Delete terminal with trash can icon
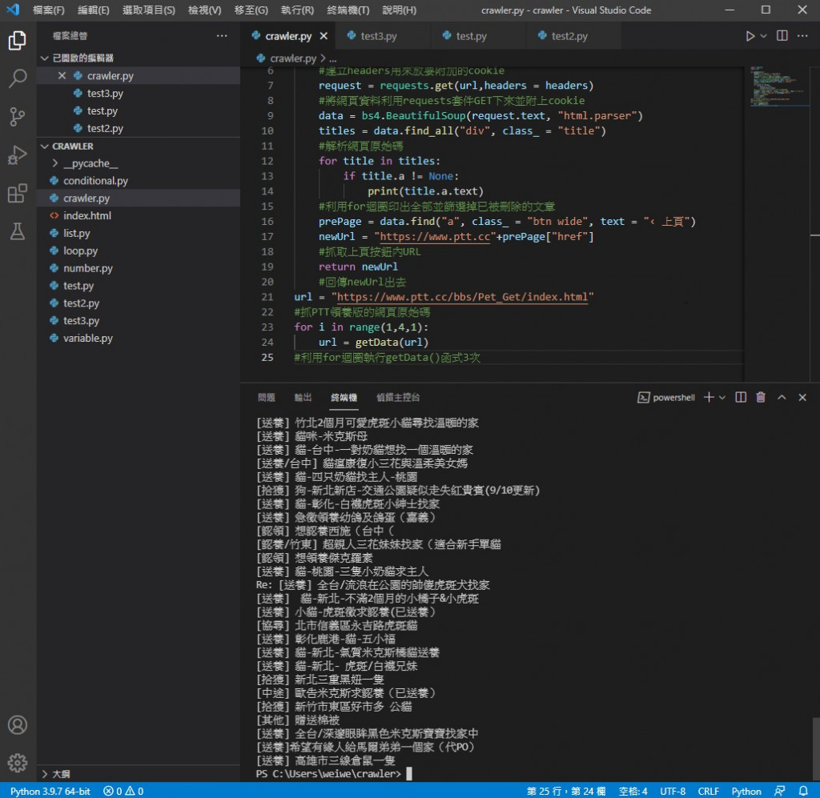The height and width of the screenshot is (798, 820). [x=761, y=397]
